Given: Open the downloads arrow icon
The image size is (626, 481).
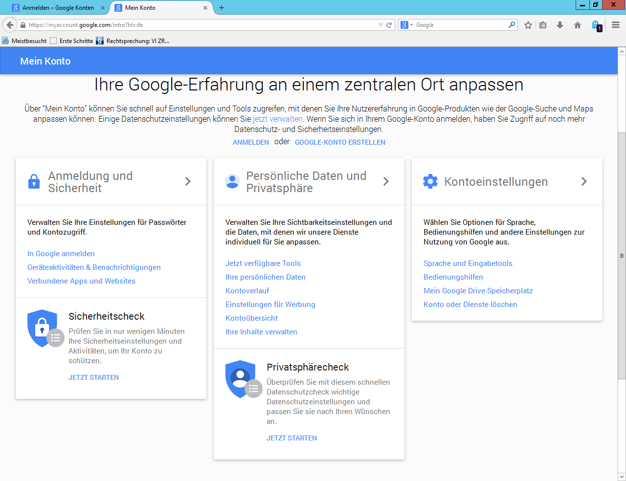Looking at the screenshot, I should point(560,25).
